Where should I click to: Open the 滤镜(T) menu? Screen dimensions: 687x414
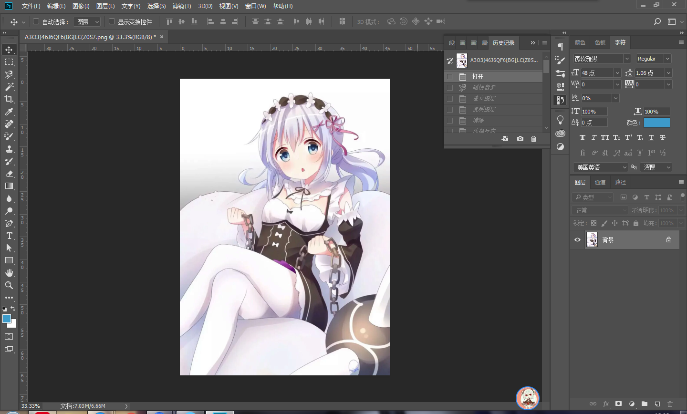pyautogui.click(x=181, y=6)
